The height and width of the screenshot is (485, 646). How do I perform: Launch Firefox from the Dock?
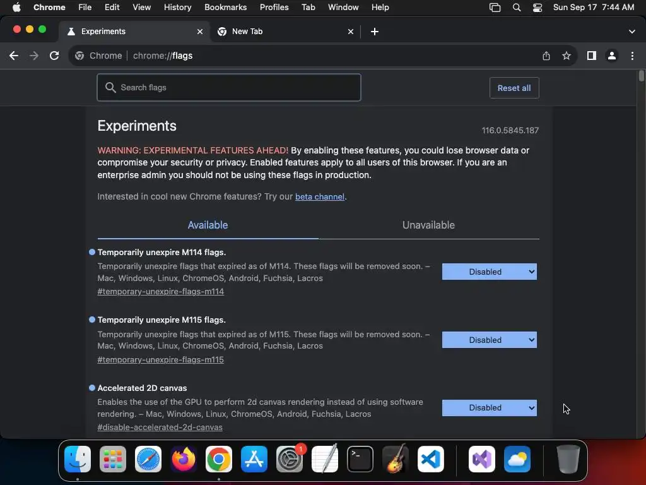click(x=184, y=459)
